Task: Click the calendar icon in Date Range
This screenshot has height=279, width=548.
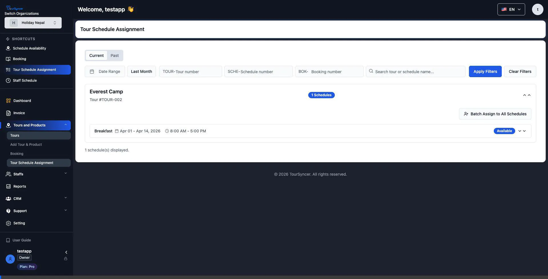Action: coord(92,71)
